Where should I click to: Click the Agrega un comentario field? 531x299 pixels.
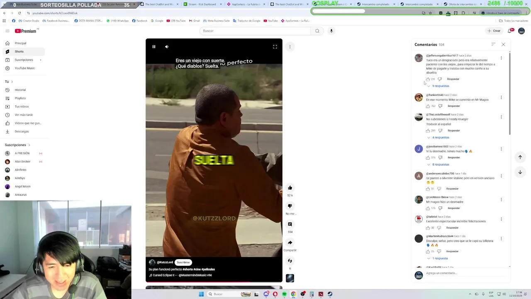coord(467,273)
